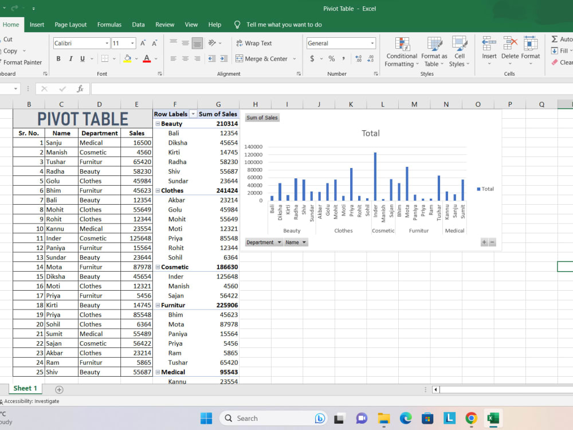Click the Middle Align icon
Screen dimensions: 573x430
pos(185,43)
